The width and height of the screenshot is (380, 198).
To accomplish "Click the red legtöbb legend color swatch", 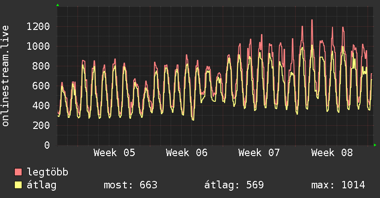I will (x=18, y=172).
